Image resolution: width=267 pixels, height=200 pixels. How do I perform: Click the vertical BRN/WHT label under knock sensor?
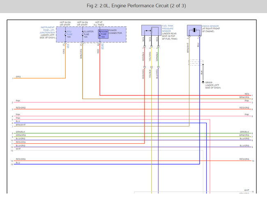click(x=188, y=48)
